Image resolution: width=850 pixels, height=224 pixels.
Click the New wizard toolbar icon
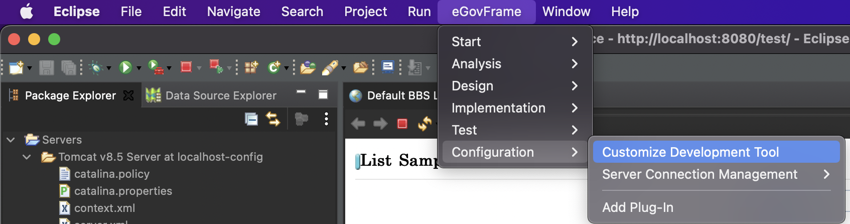16,67
